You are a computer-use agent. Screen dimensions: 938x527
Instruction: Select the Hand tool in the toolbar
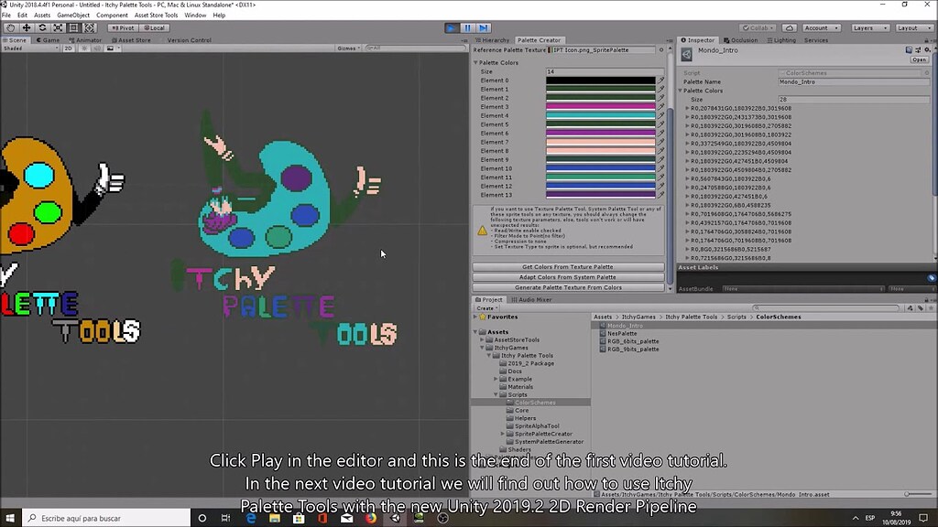(10, 27)
